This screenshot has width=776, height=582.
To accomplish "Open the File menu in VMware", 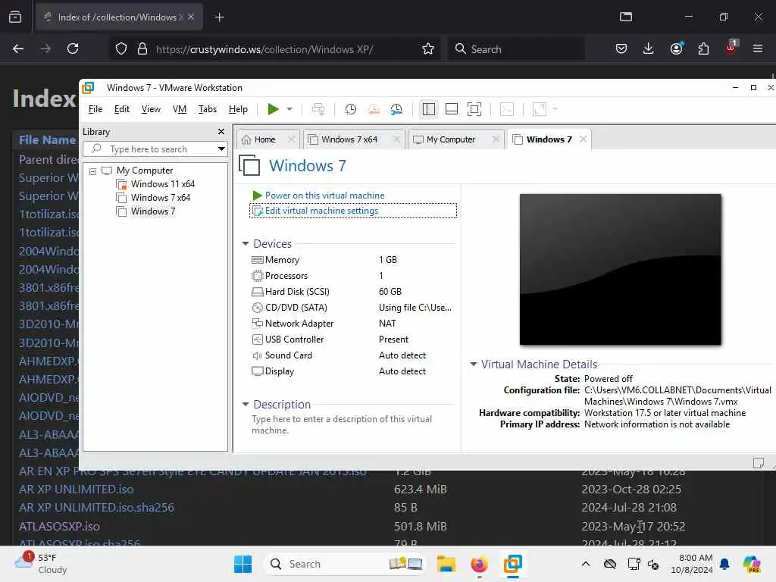I will coord(95,109).
